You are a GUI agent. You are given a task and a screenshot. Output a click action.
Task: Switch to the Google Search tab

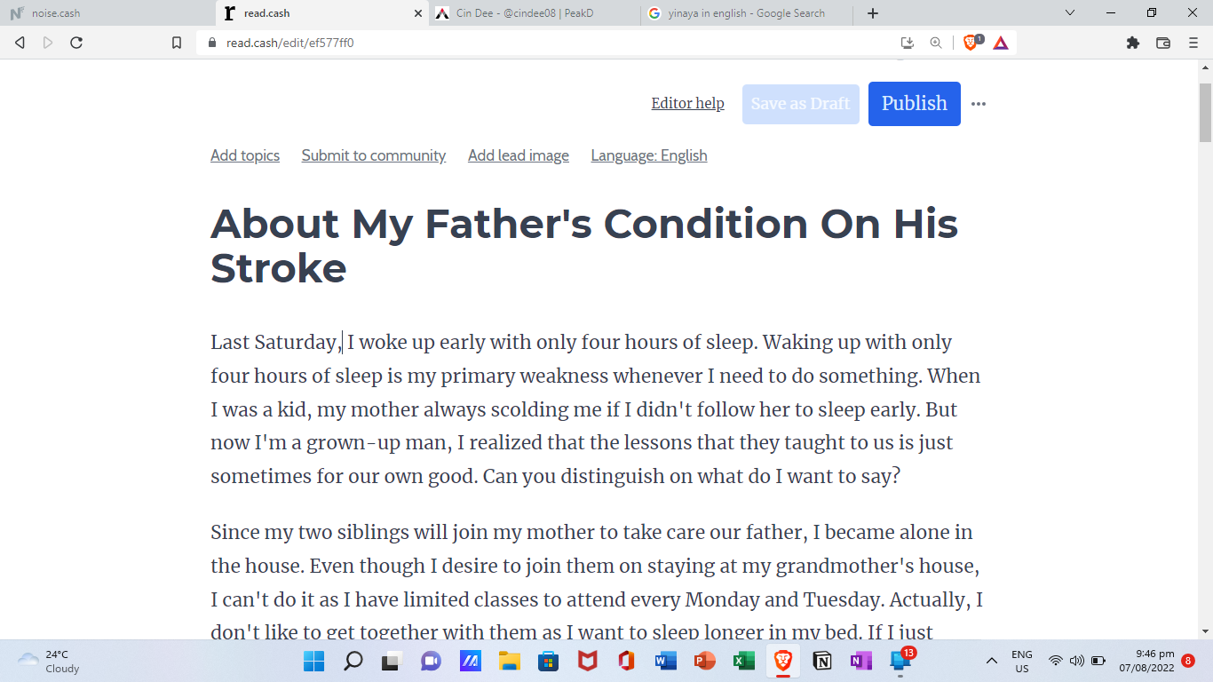pos(746,13)
